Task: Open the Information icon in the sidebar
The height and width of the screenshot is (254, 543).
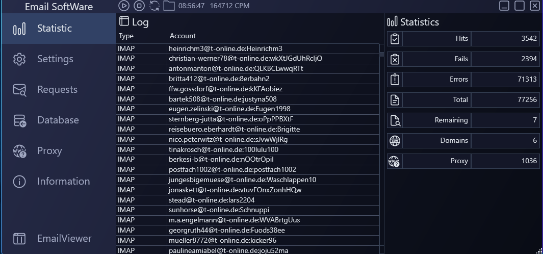Action: tap(19, 182)
